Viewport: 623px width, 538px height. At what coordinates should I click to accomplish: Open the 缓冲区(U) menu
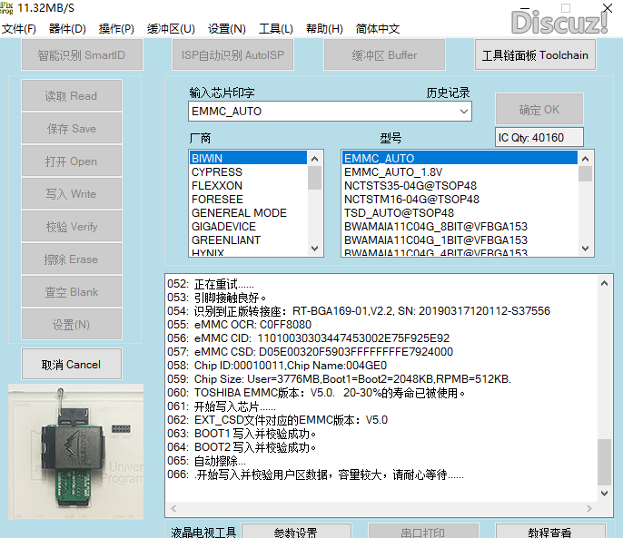pos(171,29)
